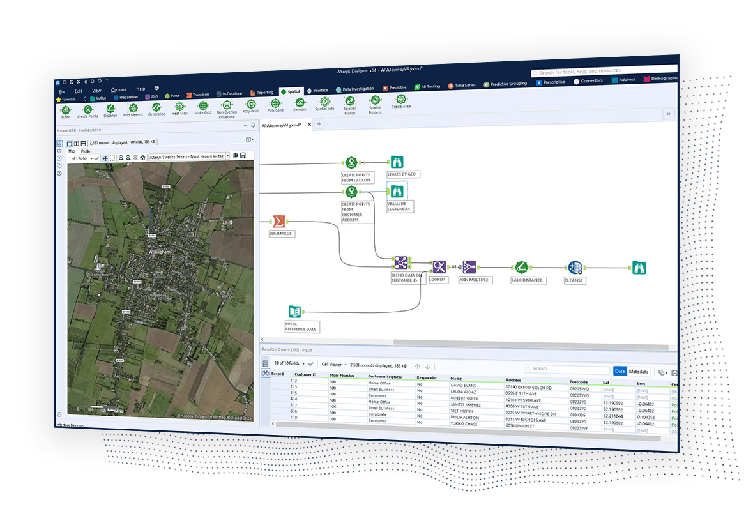The height and width of the screenshot is (509, 753).
Task: Open the 10 of 10 Fields dropdown
Action: 289,363
